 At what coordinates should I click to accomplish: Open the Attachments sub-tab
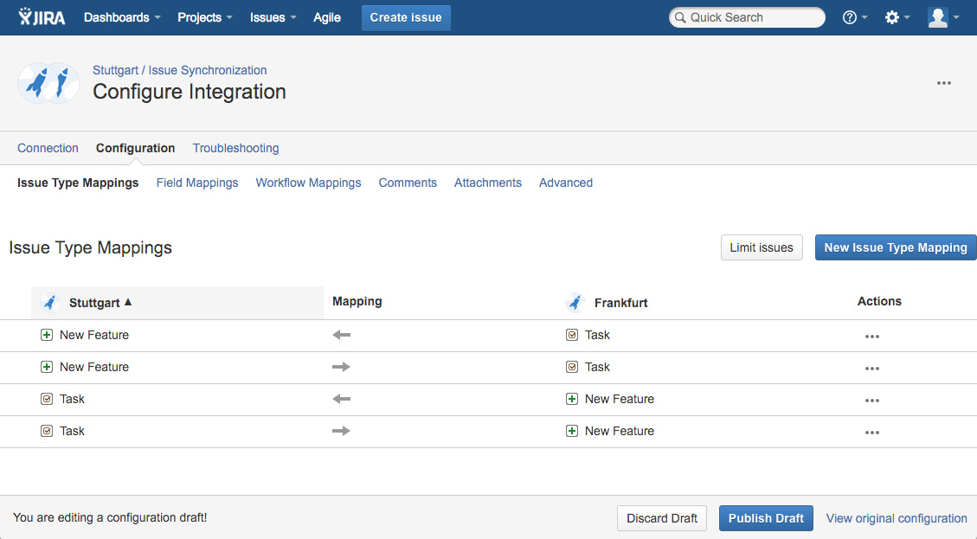tap(488, 183)
